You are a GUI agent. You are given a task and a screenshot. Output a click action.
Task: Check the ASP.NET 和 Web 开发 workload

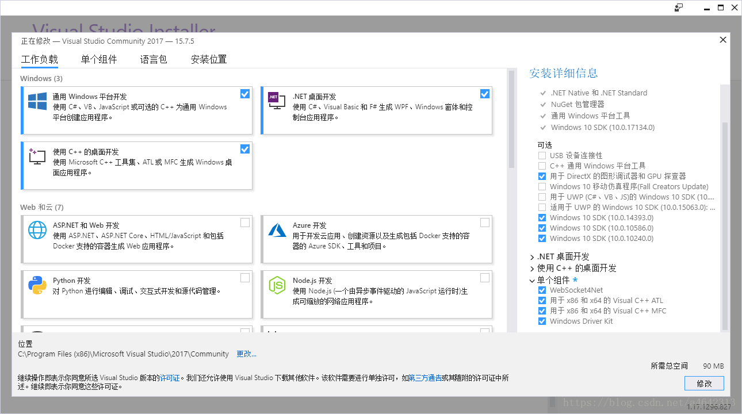245,223
